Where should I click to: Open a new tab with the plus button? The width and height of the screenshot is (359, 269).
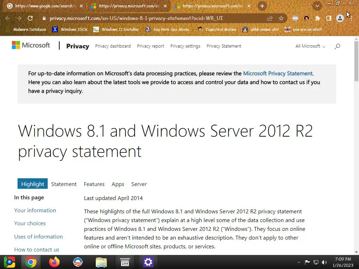tap(262, 6)
